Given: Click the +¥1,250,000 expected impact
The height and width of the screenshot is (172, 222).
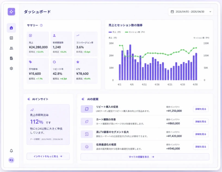Looking at the screenshot, I should pos(174,111).
